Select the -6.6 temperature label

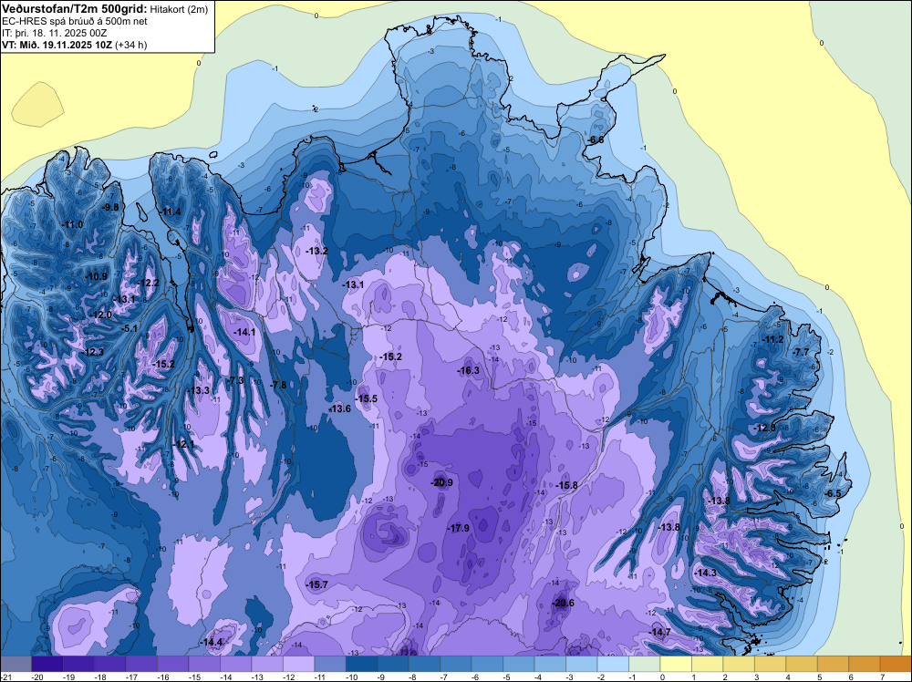595,140
